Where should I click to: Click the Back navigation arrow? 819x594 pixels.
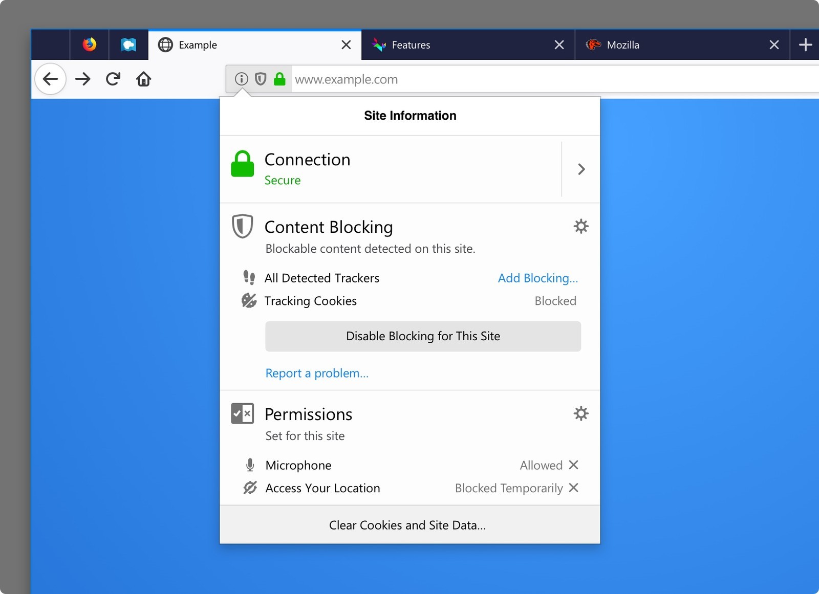pyautogui.click(x=50, y=79)
